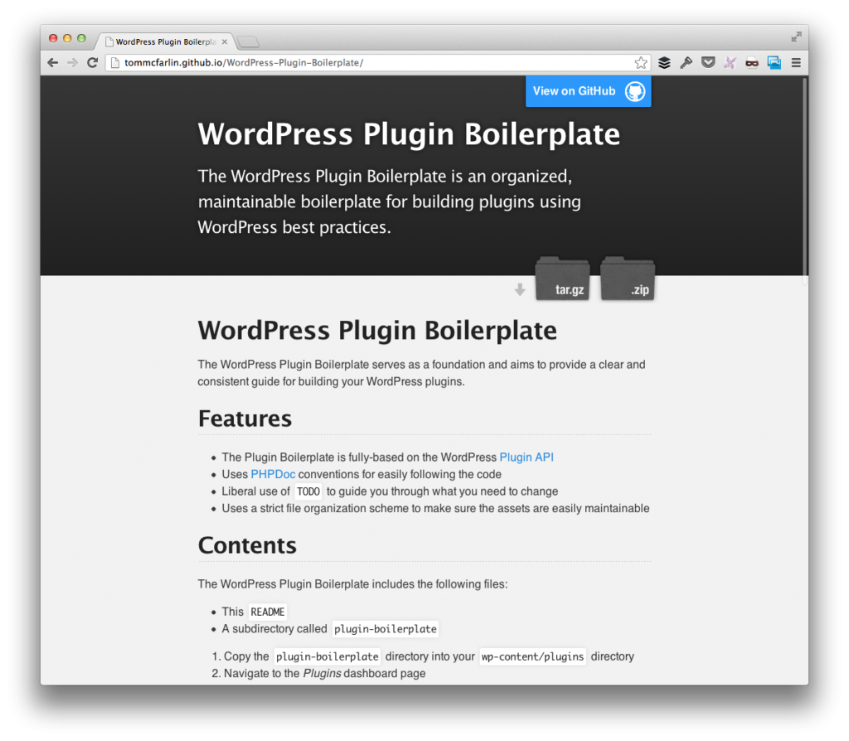Screen dimensions: 849x741
Task: Click the Contents heading
Action: 247,545
